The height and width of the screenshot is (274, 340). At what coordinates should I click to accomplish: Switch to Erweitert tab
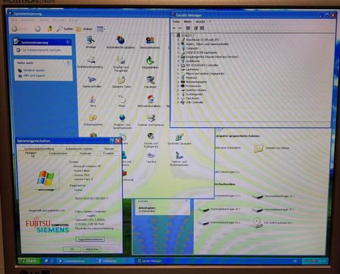(x=108, y=153)
